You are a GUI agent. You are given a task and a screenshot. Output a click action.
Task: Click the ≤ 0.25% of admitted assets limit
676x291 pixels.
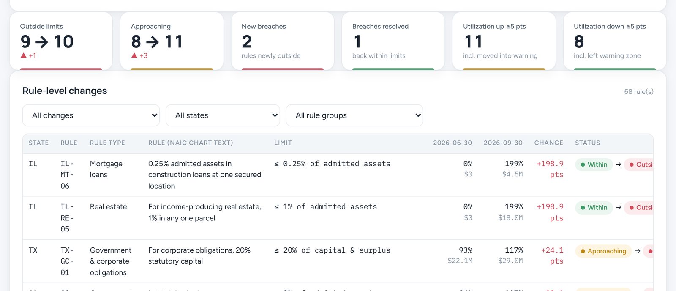332,164
